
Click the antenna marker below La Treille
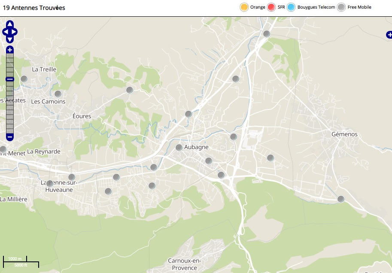(x=24, y=79)
